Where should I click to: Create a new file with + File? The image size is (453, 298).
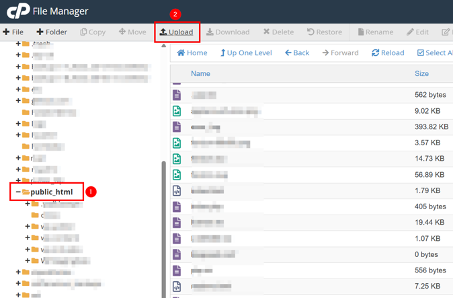13,32
